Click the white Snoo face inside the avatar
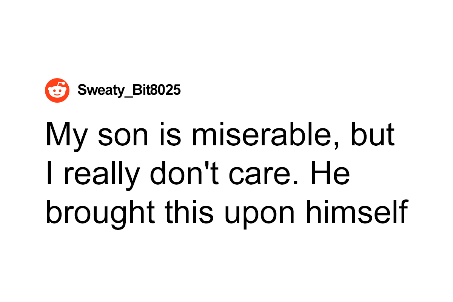 [57, 91]
